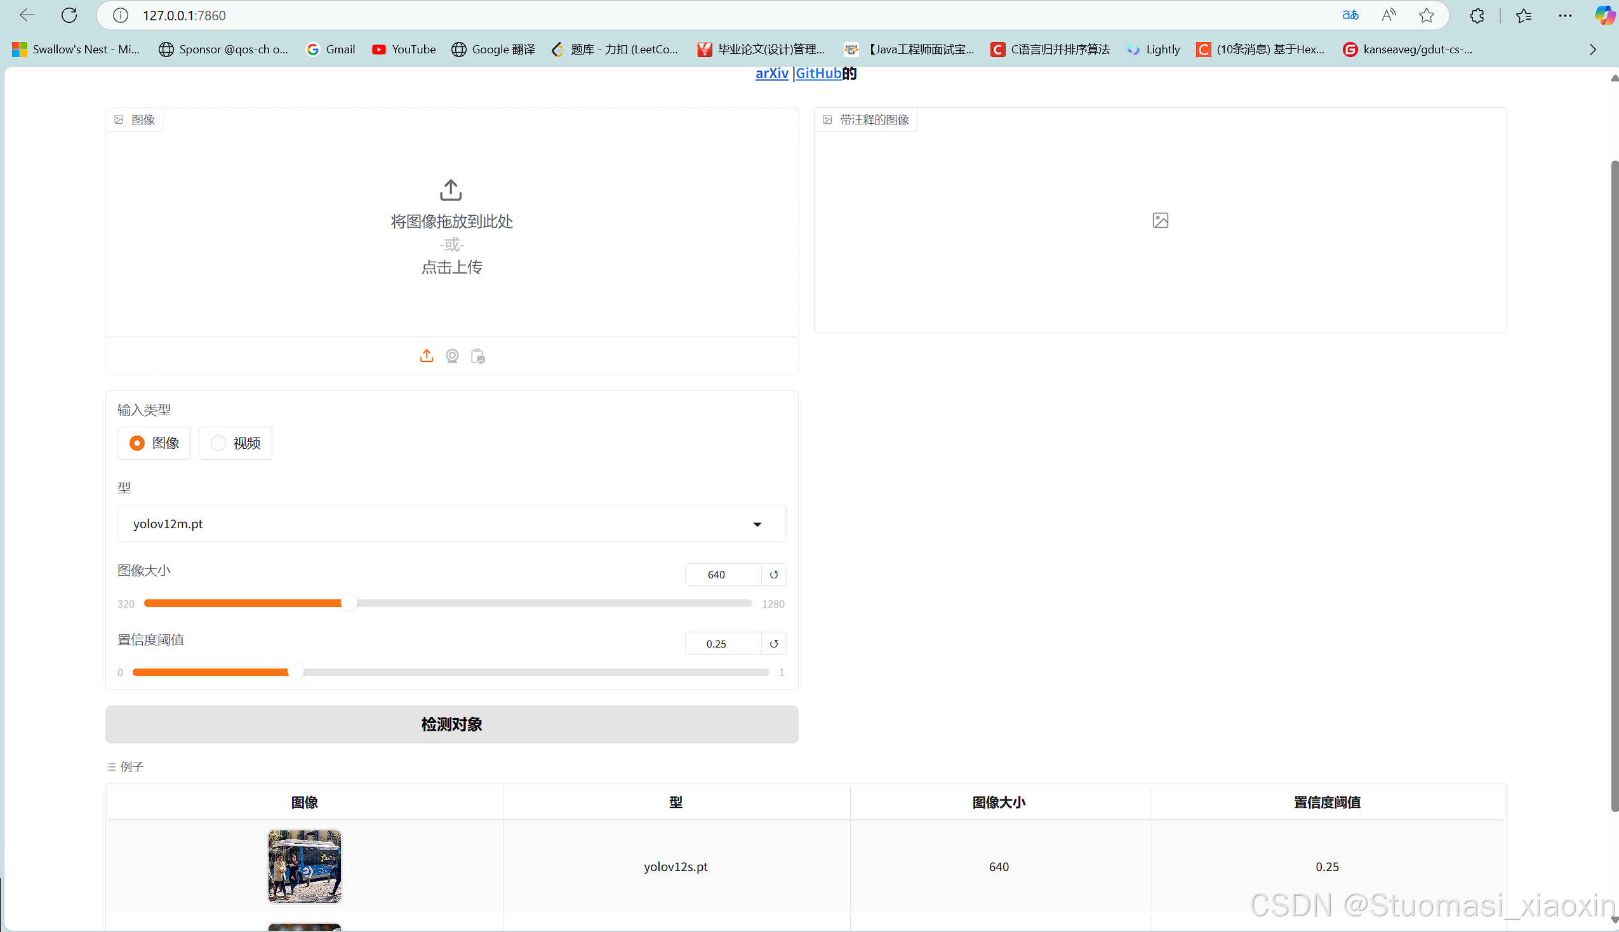The image size is (1619, 932).
Task: Toggle the page translate icon
Action: (x=1350, y=15)
